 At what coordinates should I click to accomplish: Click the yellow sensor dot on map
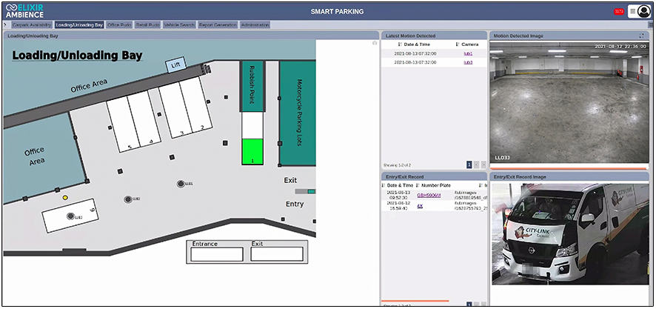click(x=65, y=198)
